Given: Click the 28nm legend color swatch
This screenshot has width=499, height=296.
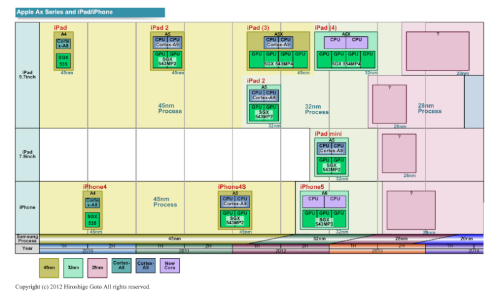Looking at the screenshot, I should coord(97,268).
